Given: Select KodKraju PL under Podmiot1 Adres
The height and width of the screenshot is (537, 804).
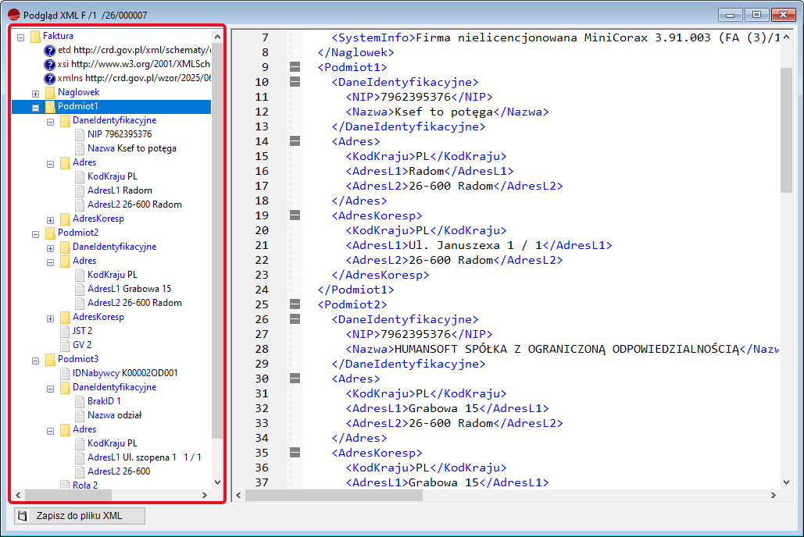Looking at the screenshot, I should click(113, 176).
